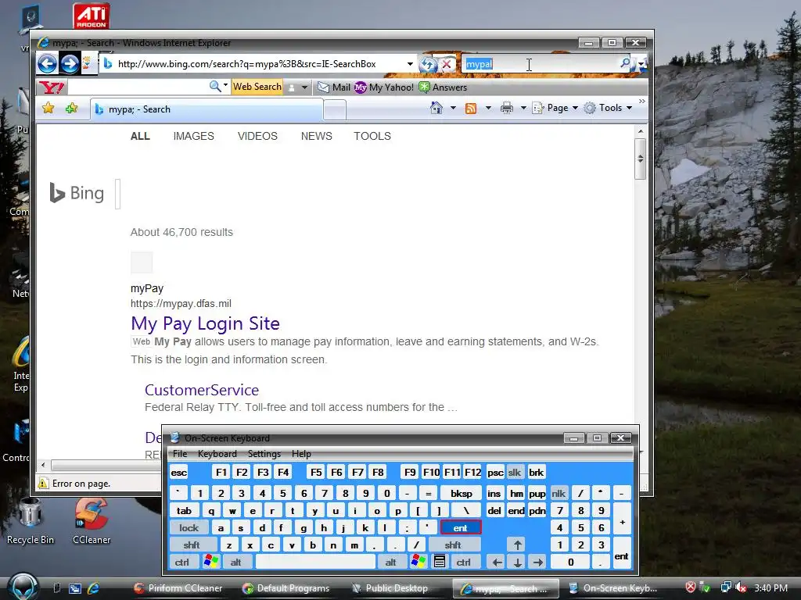Open the search provider dropdown arrow
801x600 pixels.
[640, 64]
